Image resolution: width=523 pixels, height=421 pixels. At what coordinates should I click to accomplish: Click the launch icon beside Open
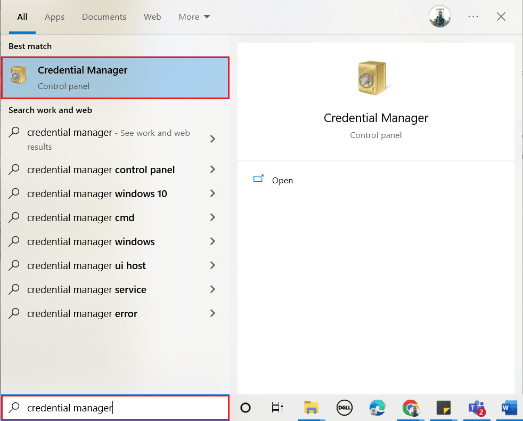[x=258, y=180]
